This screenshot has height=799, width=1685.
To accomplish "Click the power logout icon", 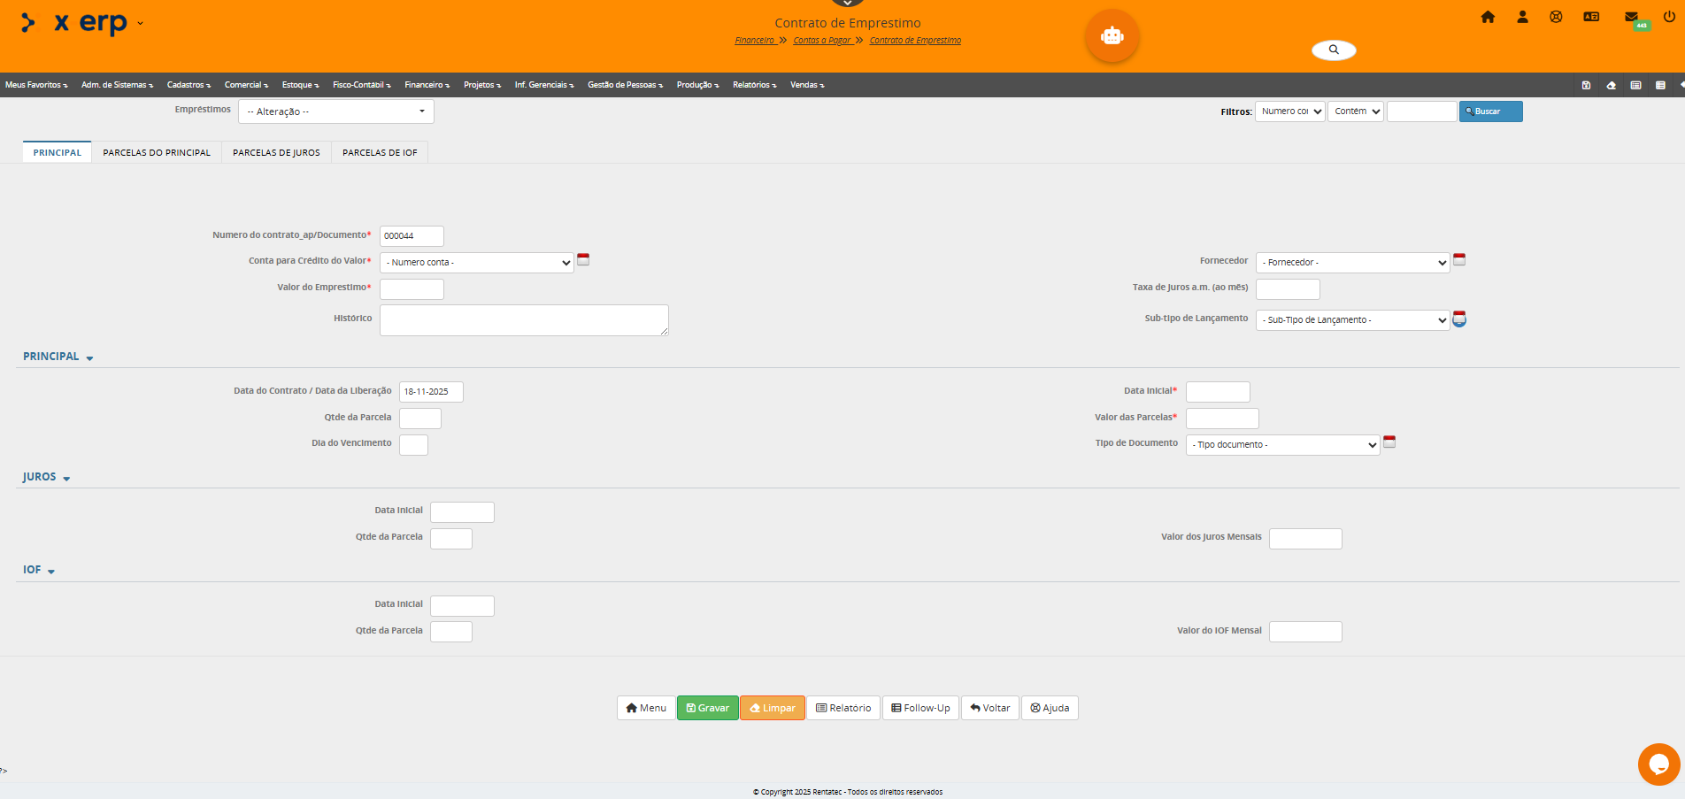I will [x=1669, y=17].
